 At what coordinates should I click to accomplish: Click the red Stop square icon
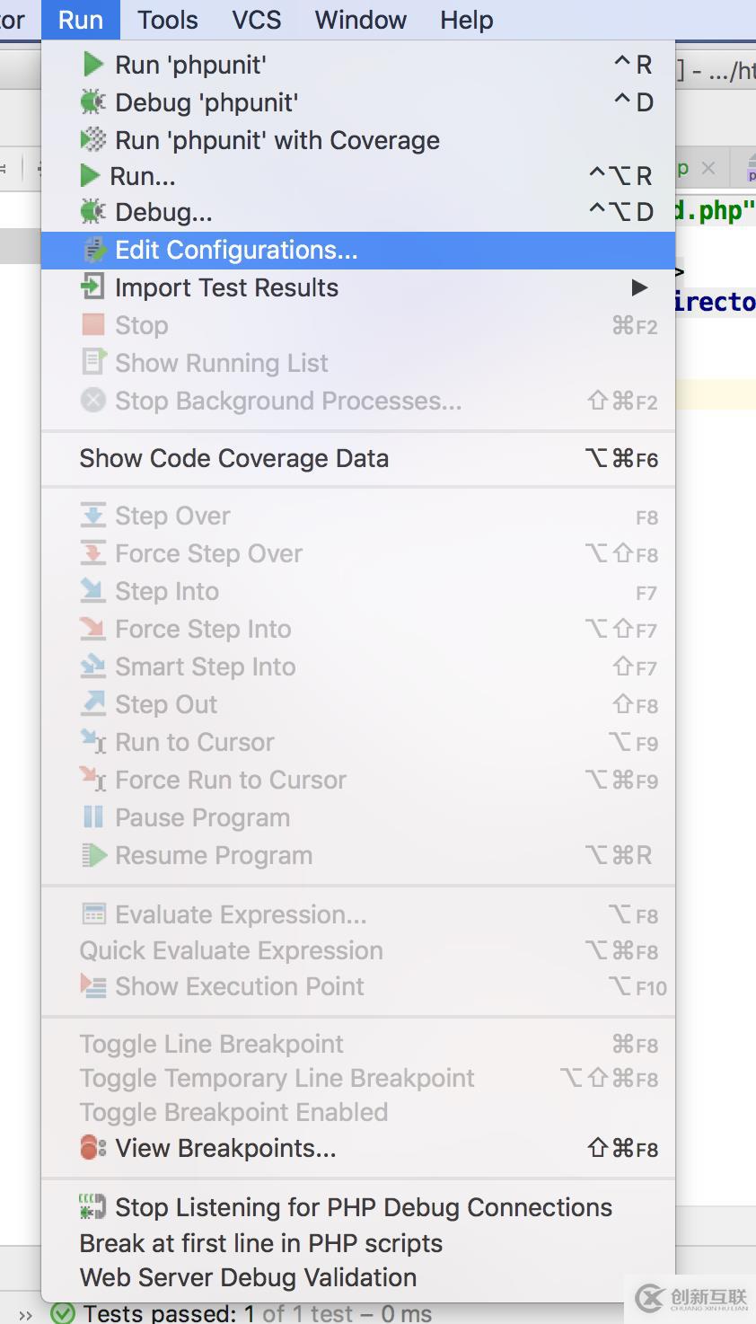pyautogui.click(x=92, y=325)
